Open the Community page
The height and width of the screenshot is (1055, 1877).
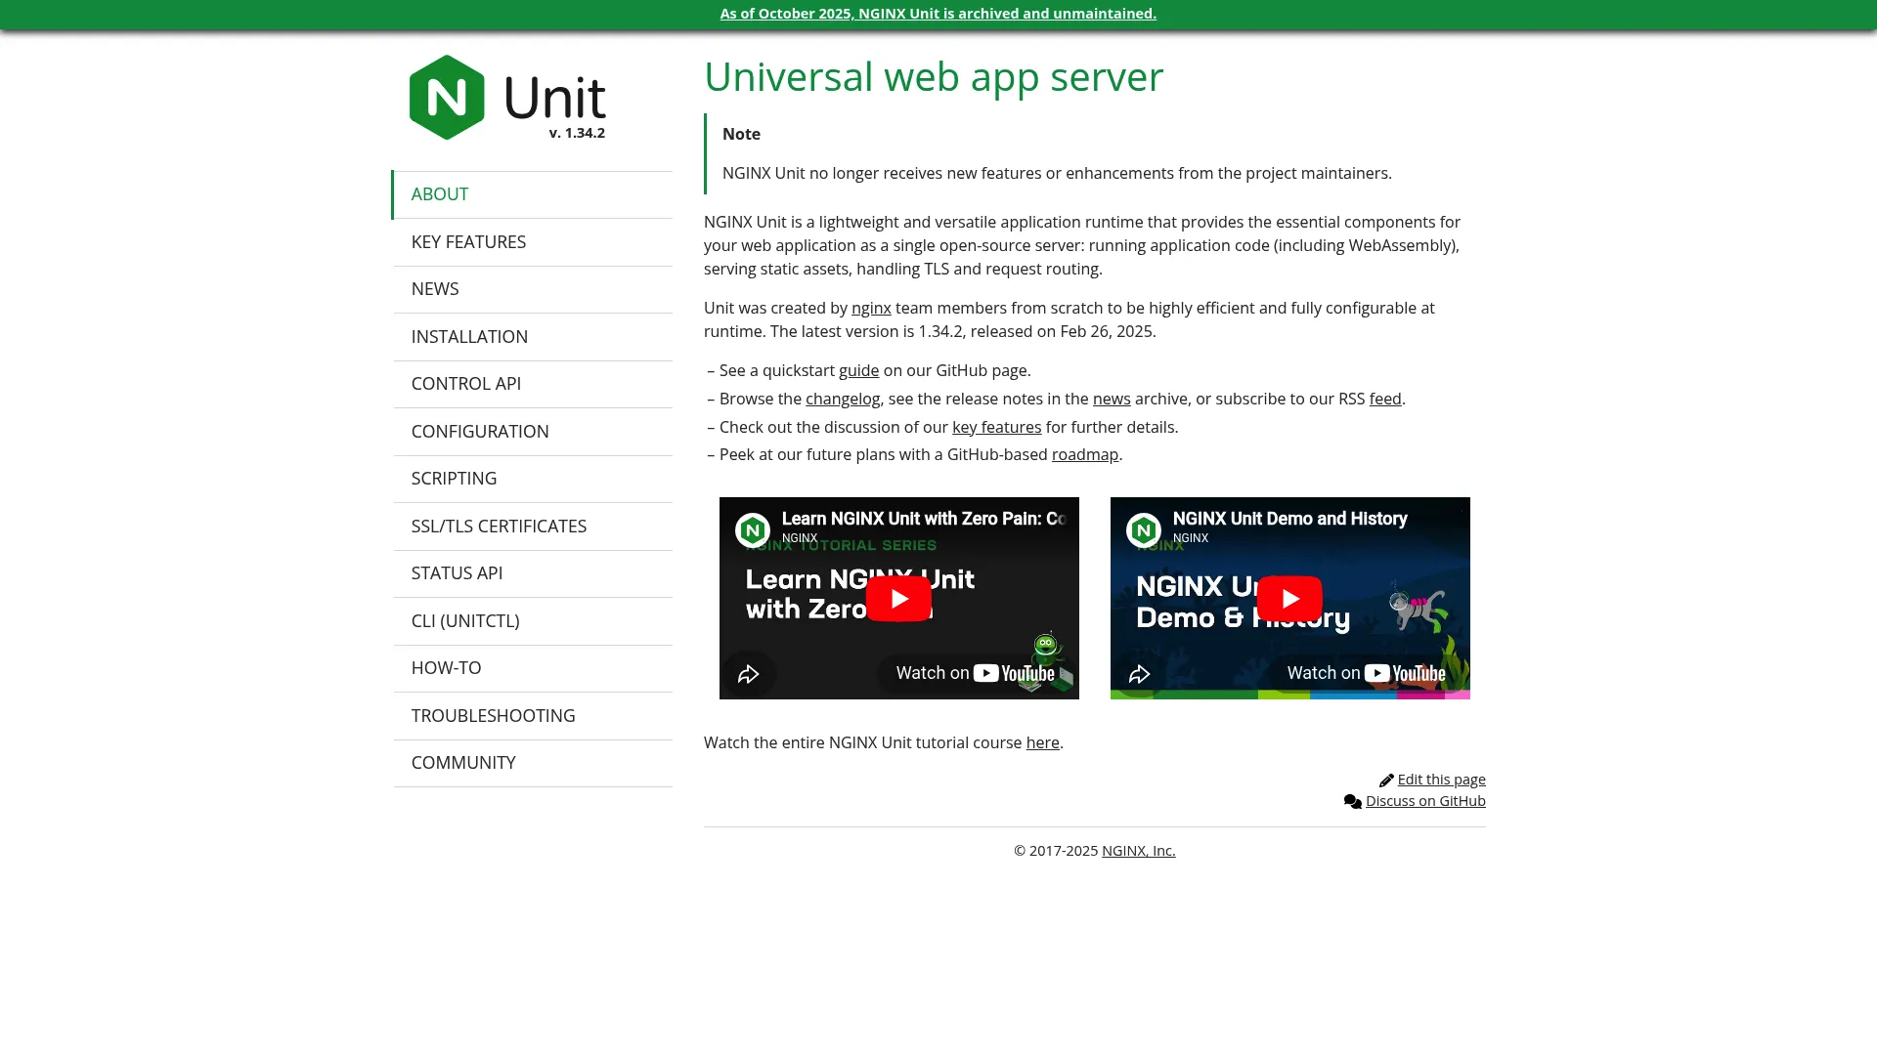point(533,763)
